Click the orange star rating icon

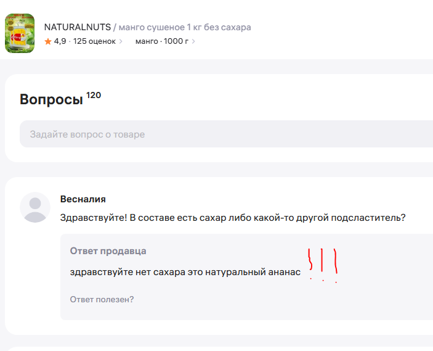48,41
